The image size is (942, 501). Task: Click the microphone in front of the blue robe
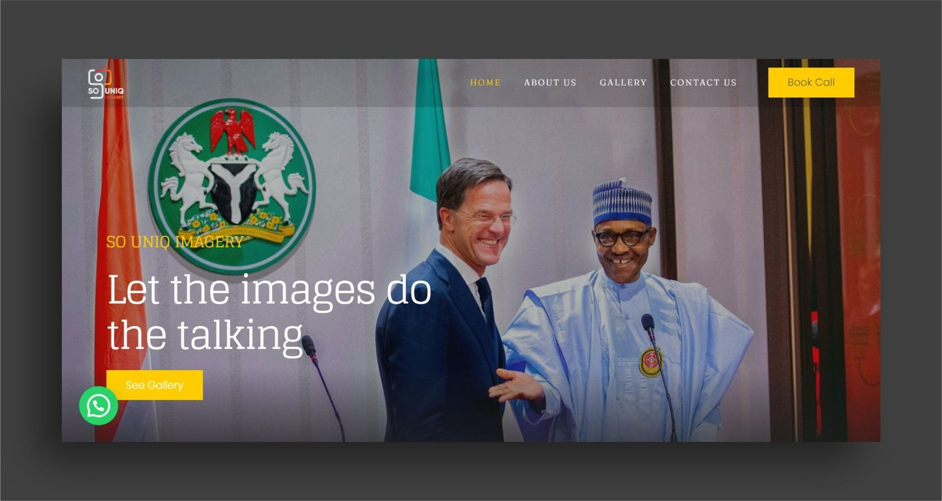659,377
